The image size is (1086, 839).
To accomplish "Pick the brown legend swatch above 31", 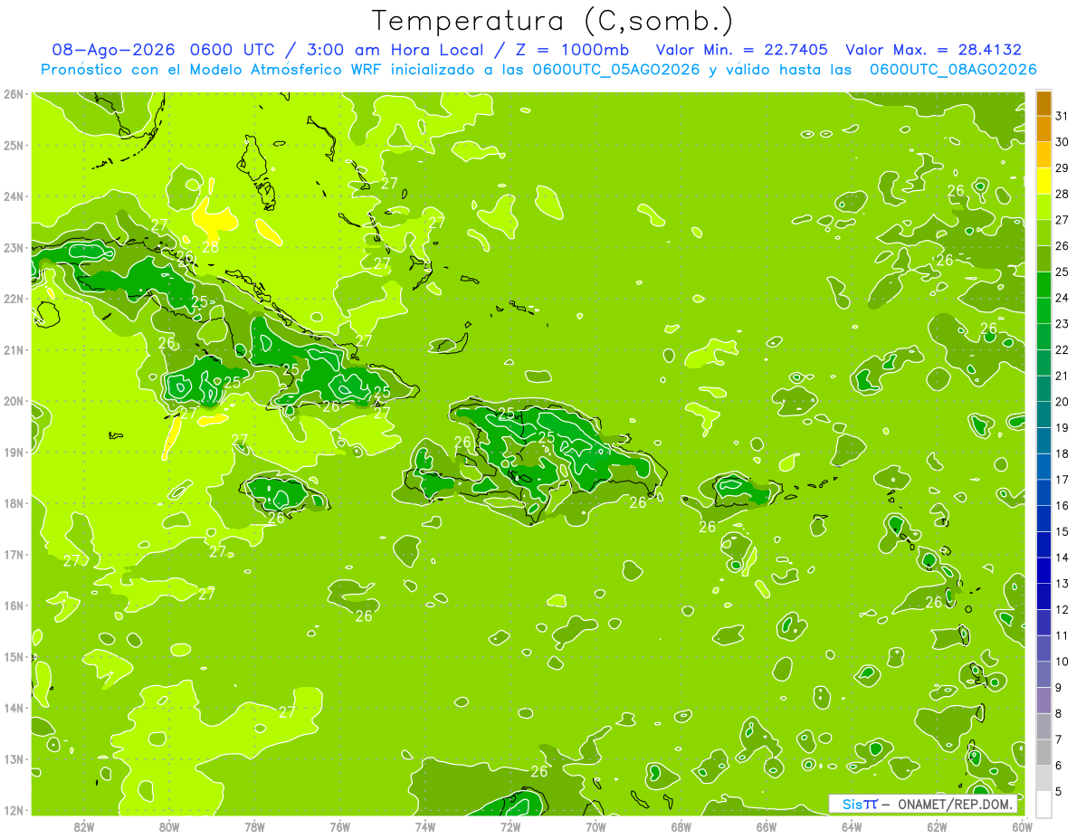I will [x=1043, y=103].
